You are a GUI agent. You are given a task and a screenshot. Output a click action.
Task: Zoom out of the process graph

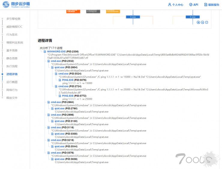202,23
